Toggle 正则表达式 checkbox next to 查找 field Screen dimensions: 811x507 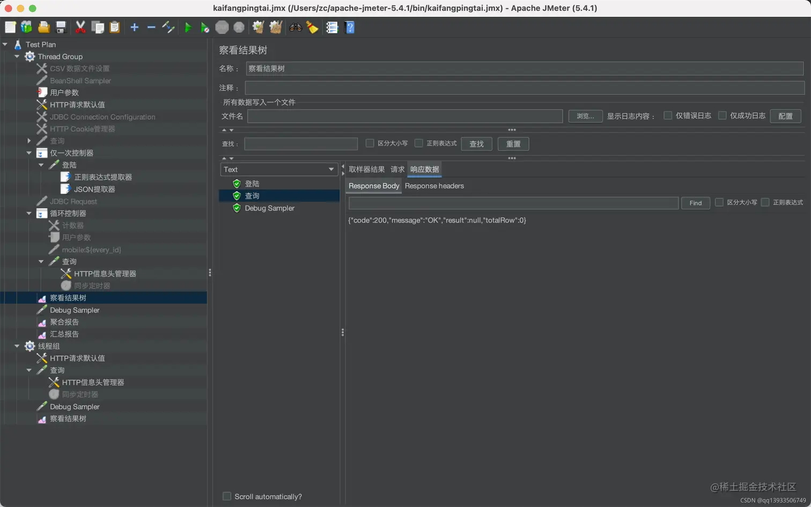(419, 143)
